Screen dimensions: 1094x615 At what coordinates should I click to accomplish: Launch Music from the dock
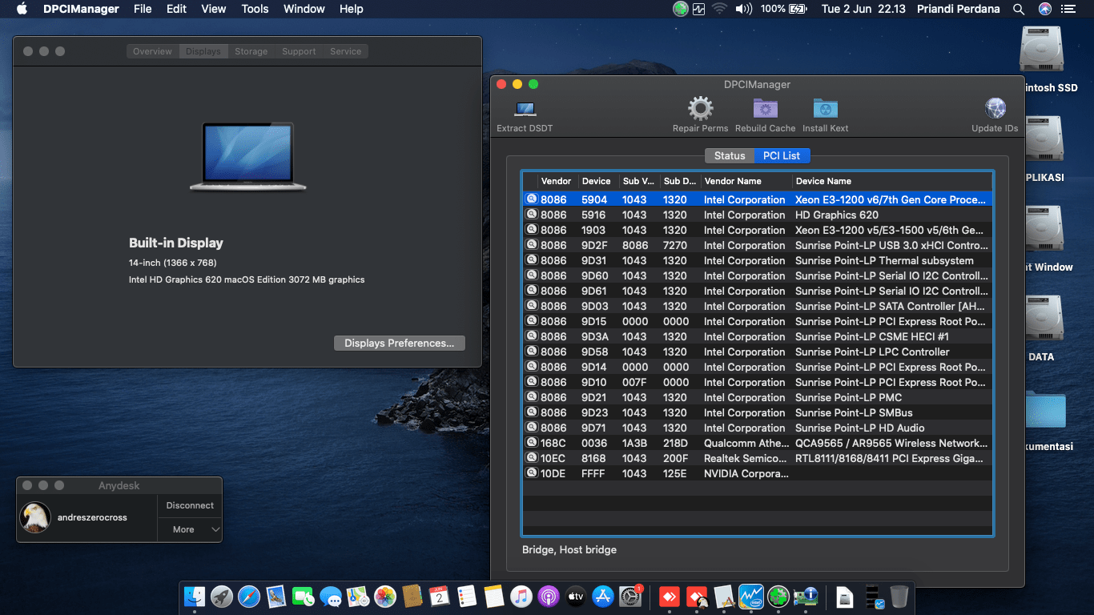(x=521, y=597)
